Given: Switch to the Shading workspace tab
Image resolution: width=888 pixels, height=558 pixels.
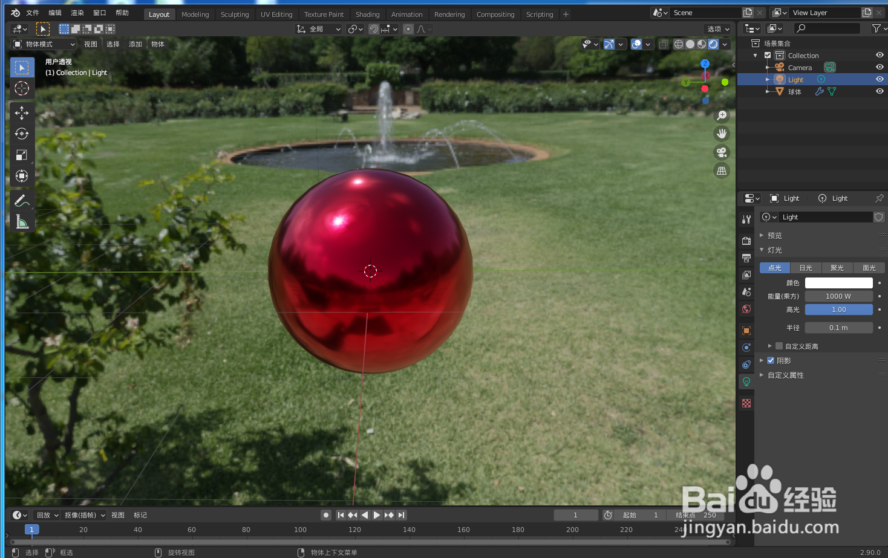Looking at the screenshot, I should click(x=367, y=14).
